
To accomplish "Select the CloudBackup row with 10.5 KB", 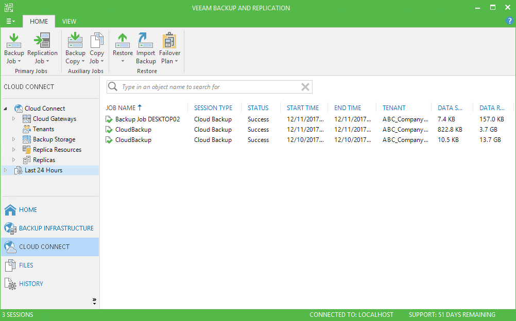I will point(307,140).
